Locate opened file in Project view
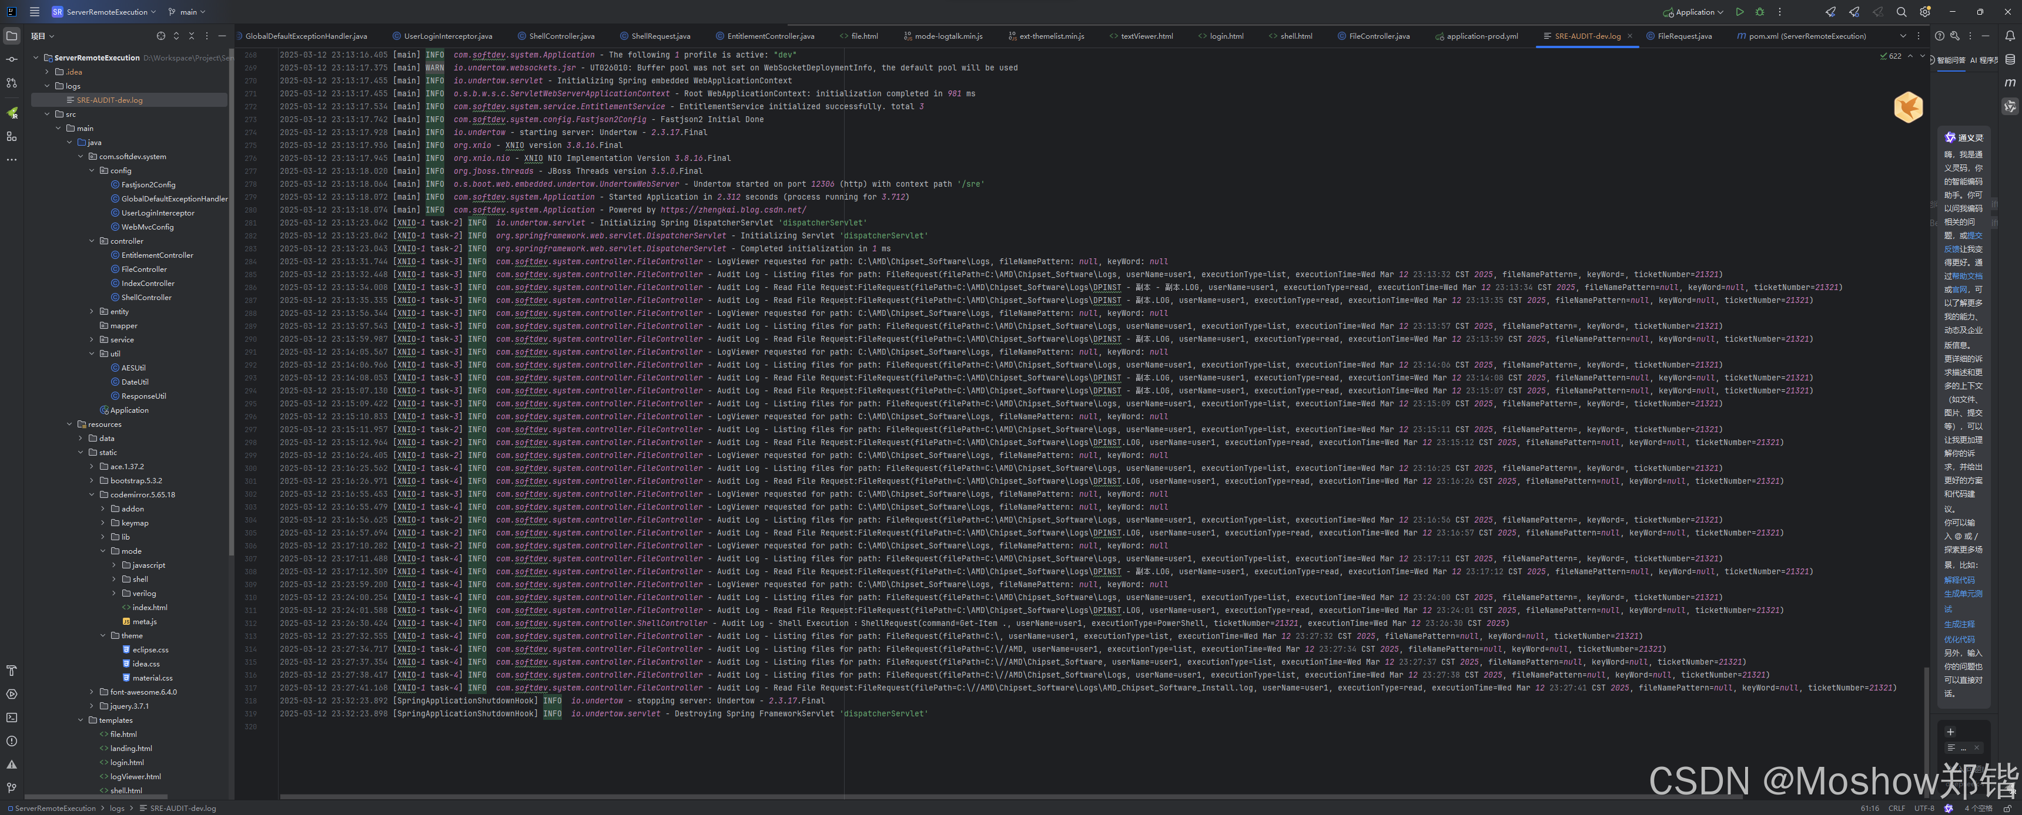The height and width of the screenshot is (815, 2022). point(160,35)
